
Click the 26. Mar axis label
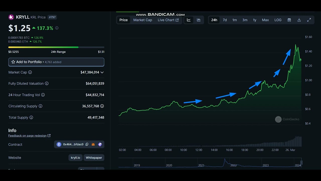[x=290, y=150]
